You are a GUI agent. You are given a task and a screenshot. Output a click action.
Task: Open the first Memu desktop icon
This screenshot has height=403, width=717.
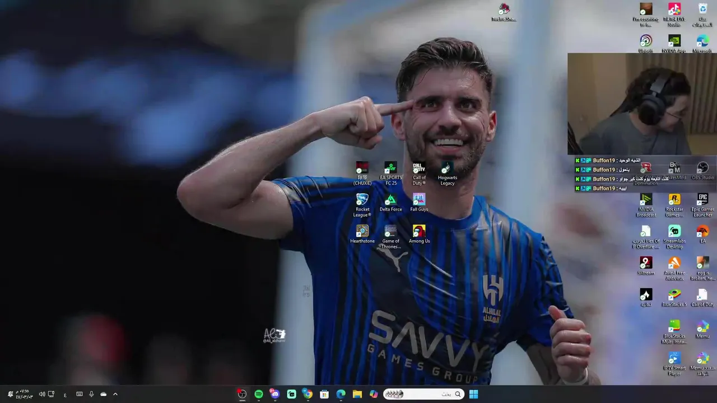click(702, 330)
